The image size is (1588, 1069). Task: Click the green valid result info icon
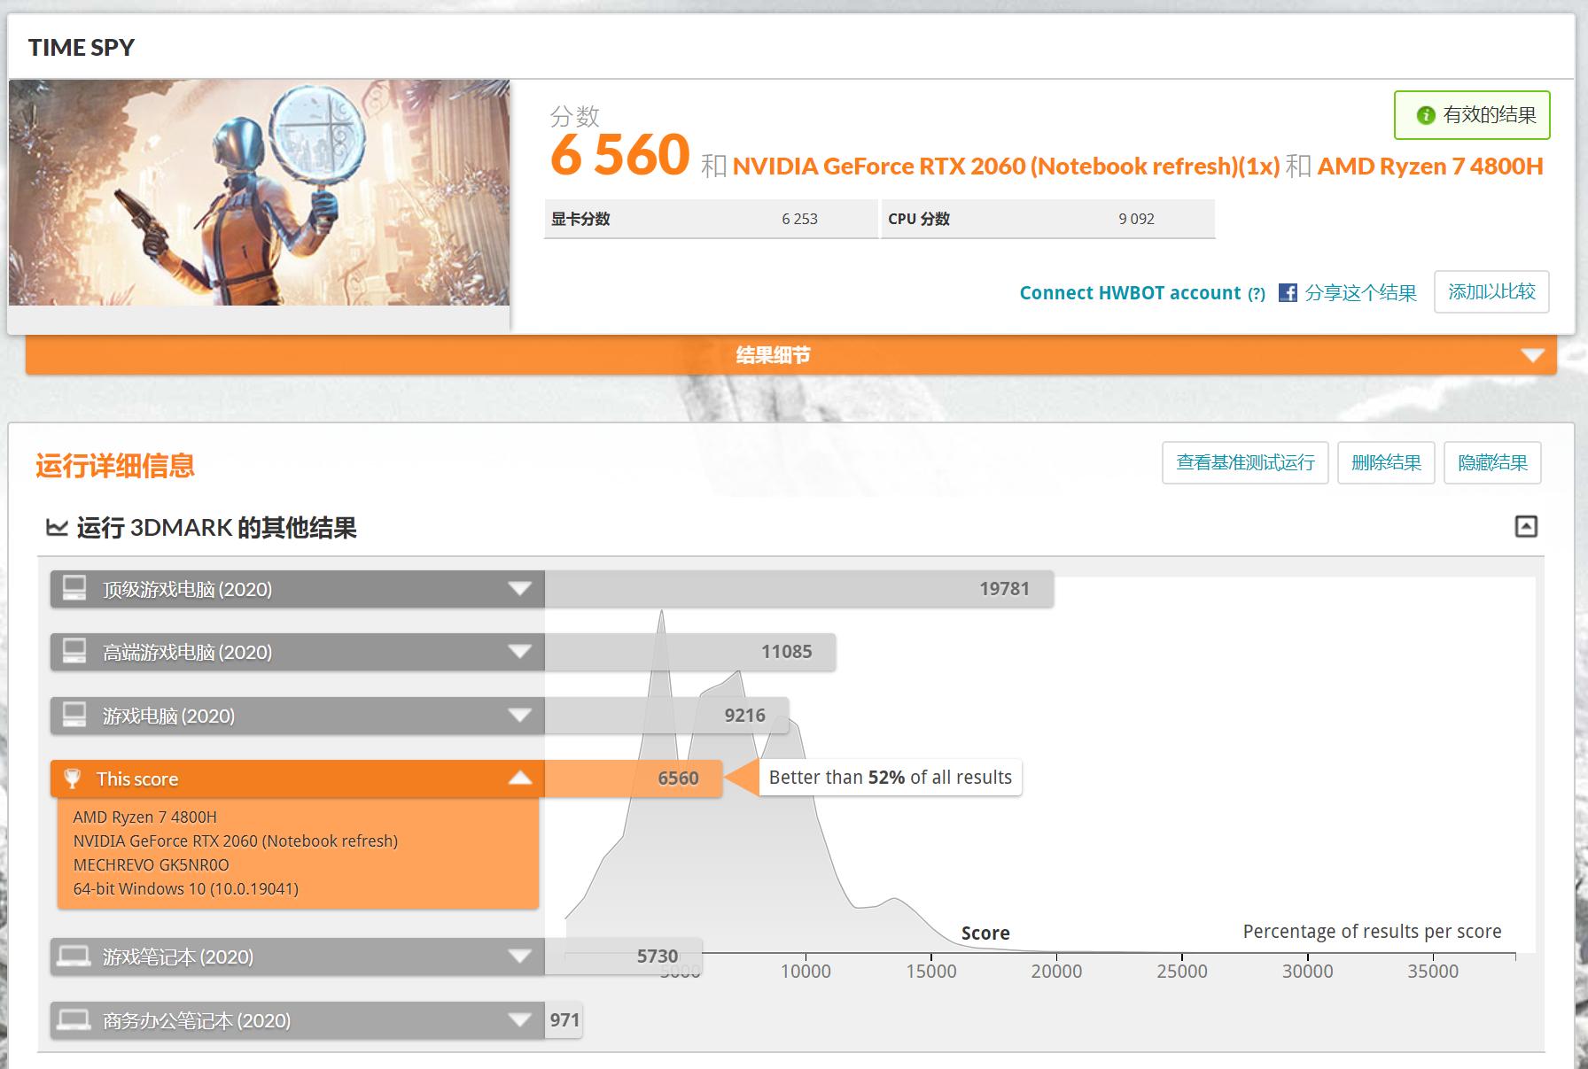click(1426, 115)
